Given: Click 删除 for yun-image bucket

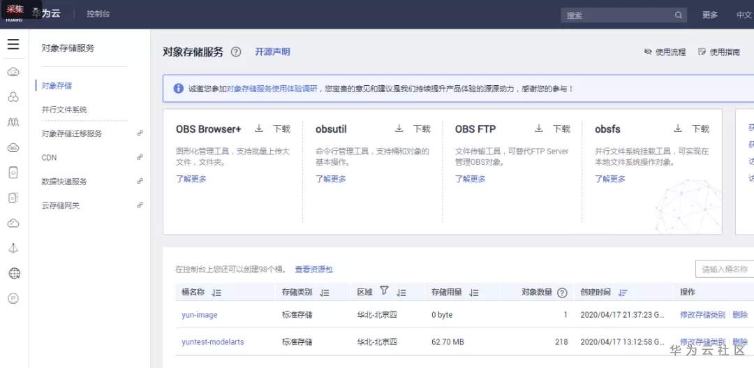Looking at the screenshot, I should point(740,315).
